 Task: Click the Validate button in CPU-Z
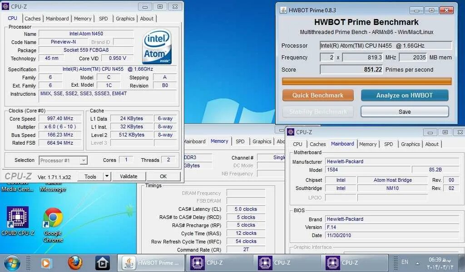pos(129,176)
